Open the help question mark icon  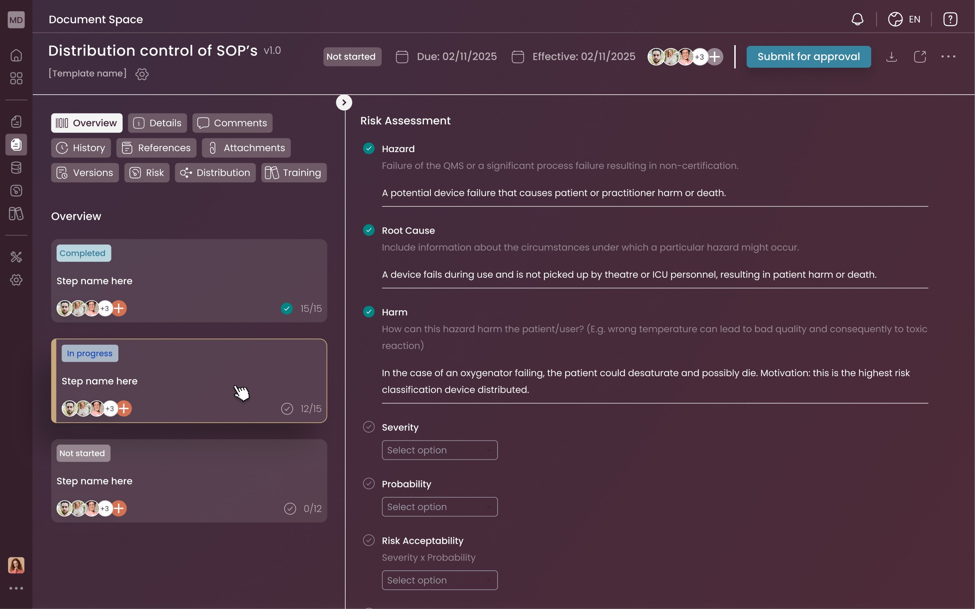pyautogui.click(x=950, y=19)
